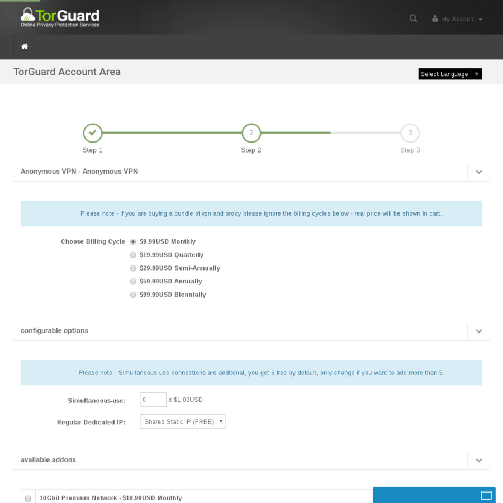Click the 'x $1.00USD' price text
Image resolution: width=503 pixels, height=503 pixels.
click(x=186, y=400)
